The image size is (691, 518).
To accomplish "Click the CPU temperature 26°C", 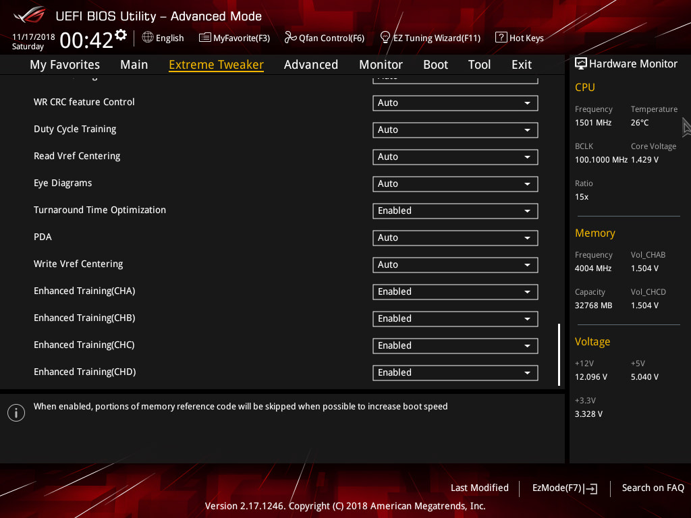I will tap(640, 123).
